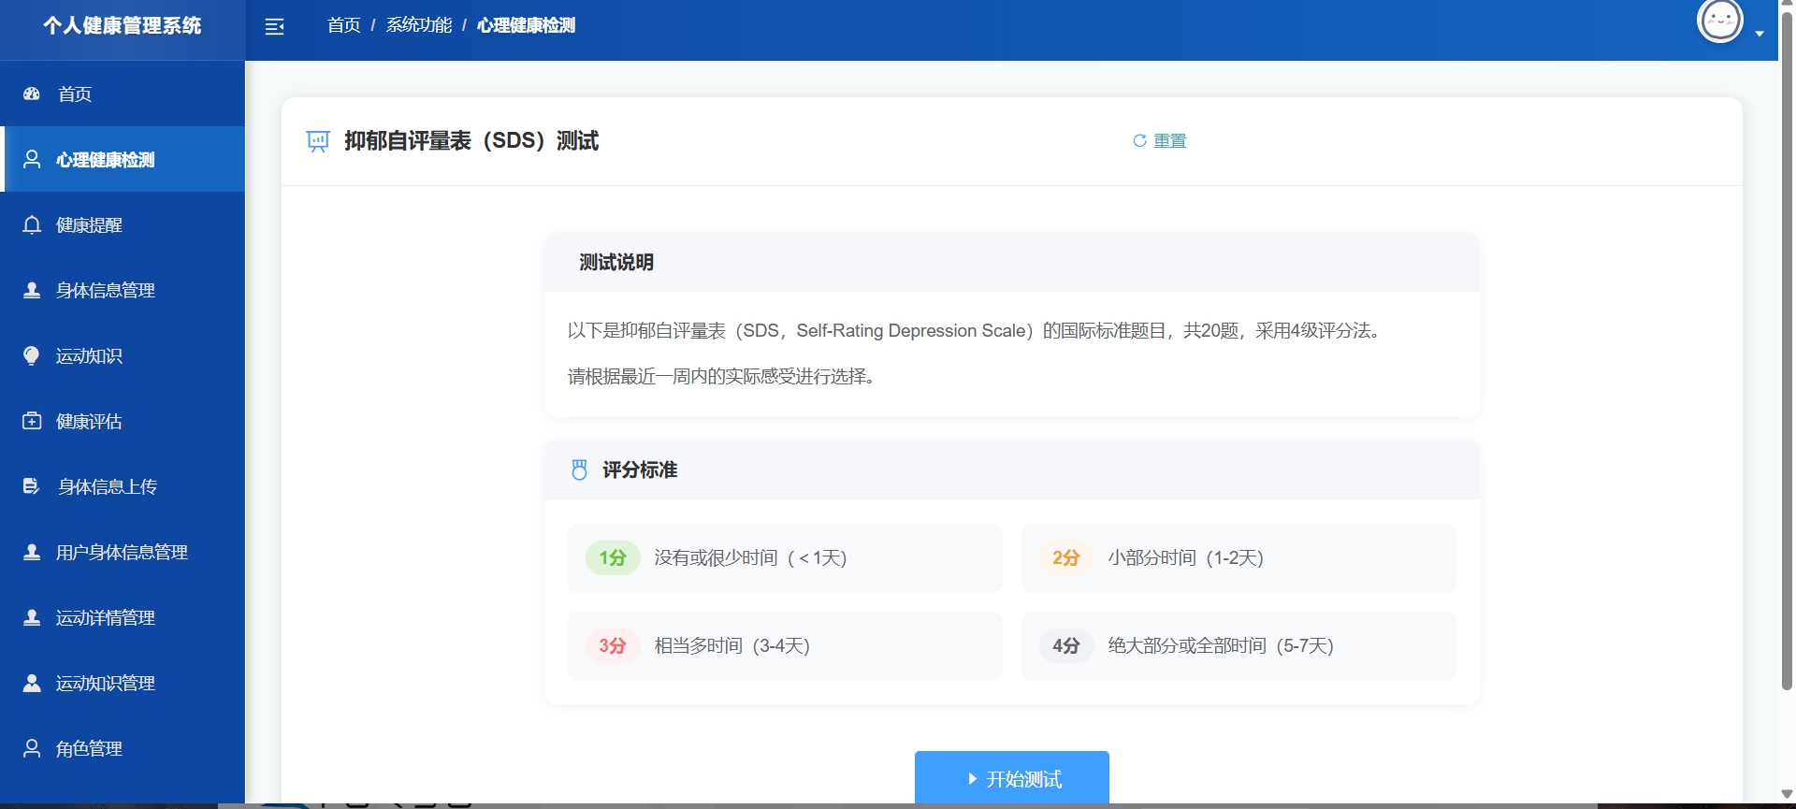Click the first-aid icon beside 健康评估
The width and height of the screenshot is (1796, 809).
click(x=32, y=421)
